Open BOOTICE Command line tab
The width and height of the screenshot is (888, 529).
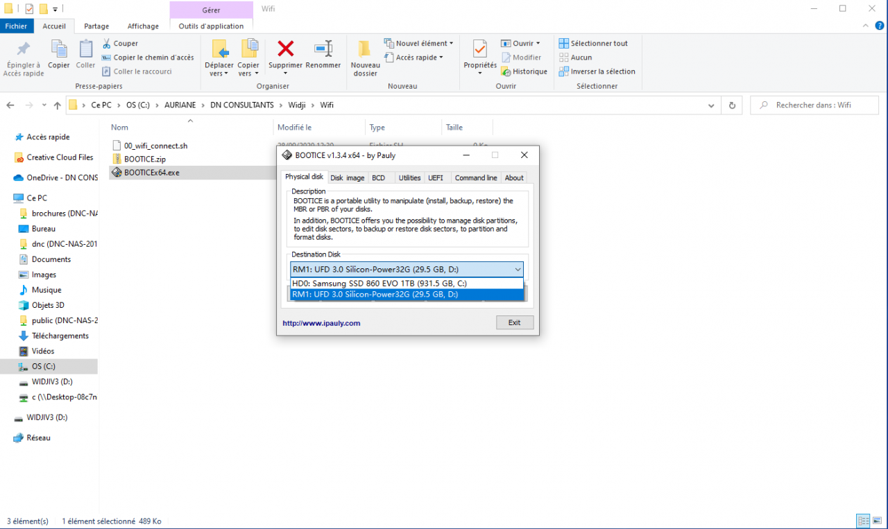click(476, 177)
